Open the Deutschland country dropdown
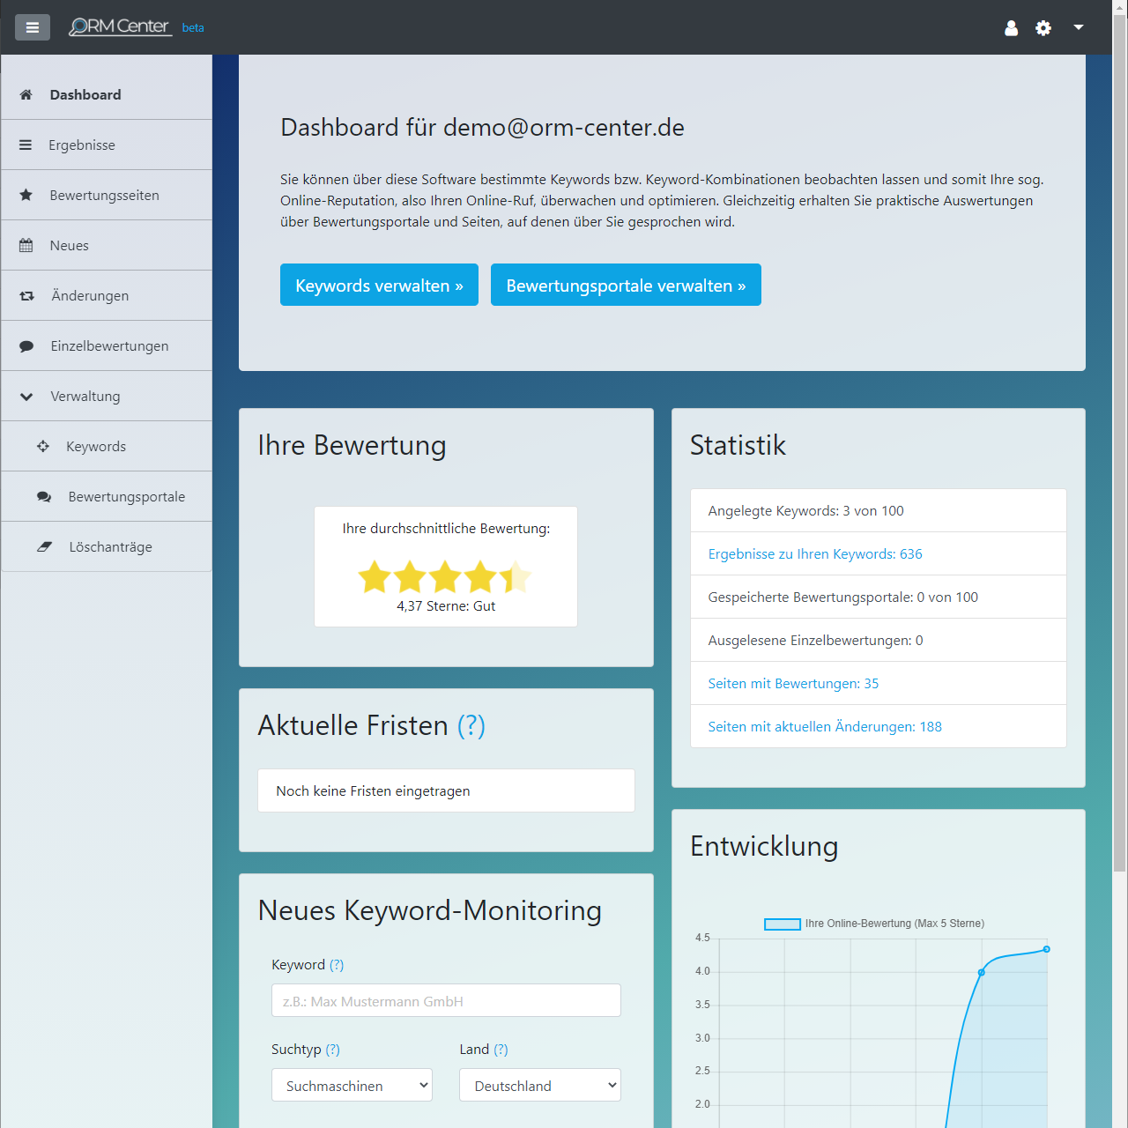The height and width of the screenshot is (1128, 1128). (x=539, y=1086)
